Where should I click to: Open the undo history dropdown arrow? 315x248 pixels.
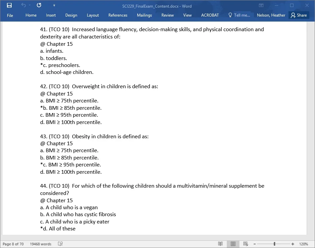click(30, 5)
